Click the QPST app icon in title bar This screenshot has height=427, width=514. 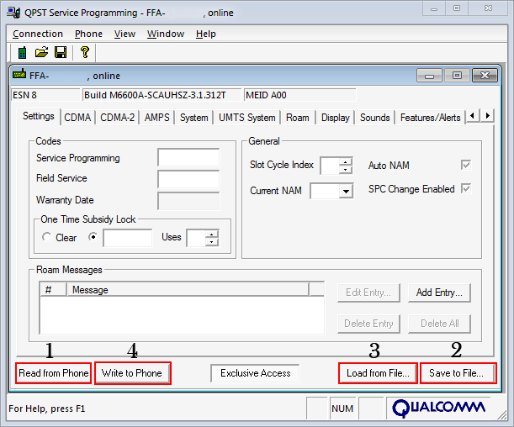(x=13, y=13)
